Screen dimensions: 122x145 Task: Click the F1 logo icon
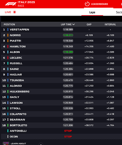click(x=11, y=4)
